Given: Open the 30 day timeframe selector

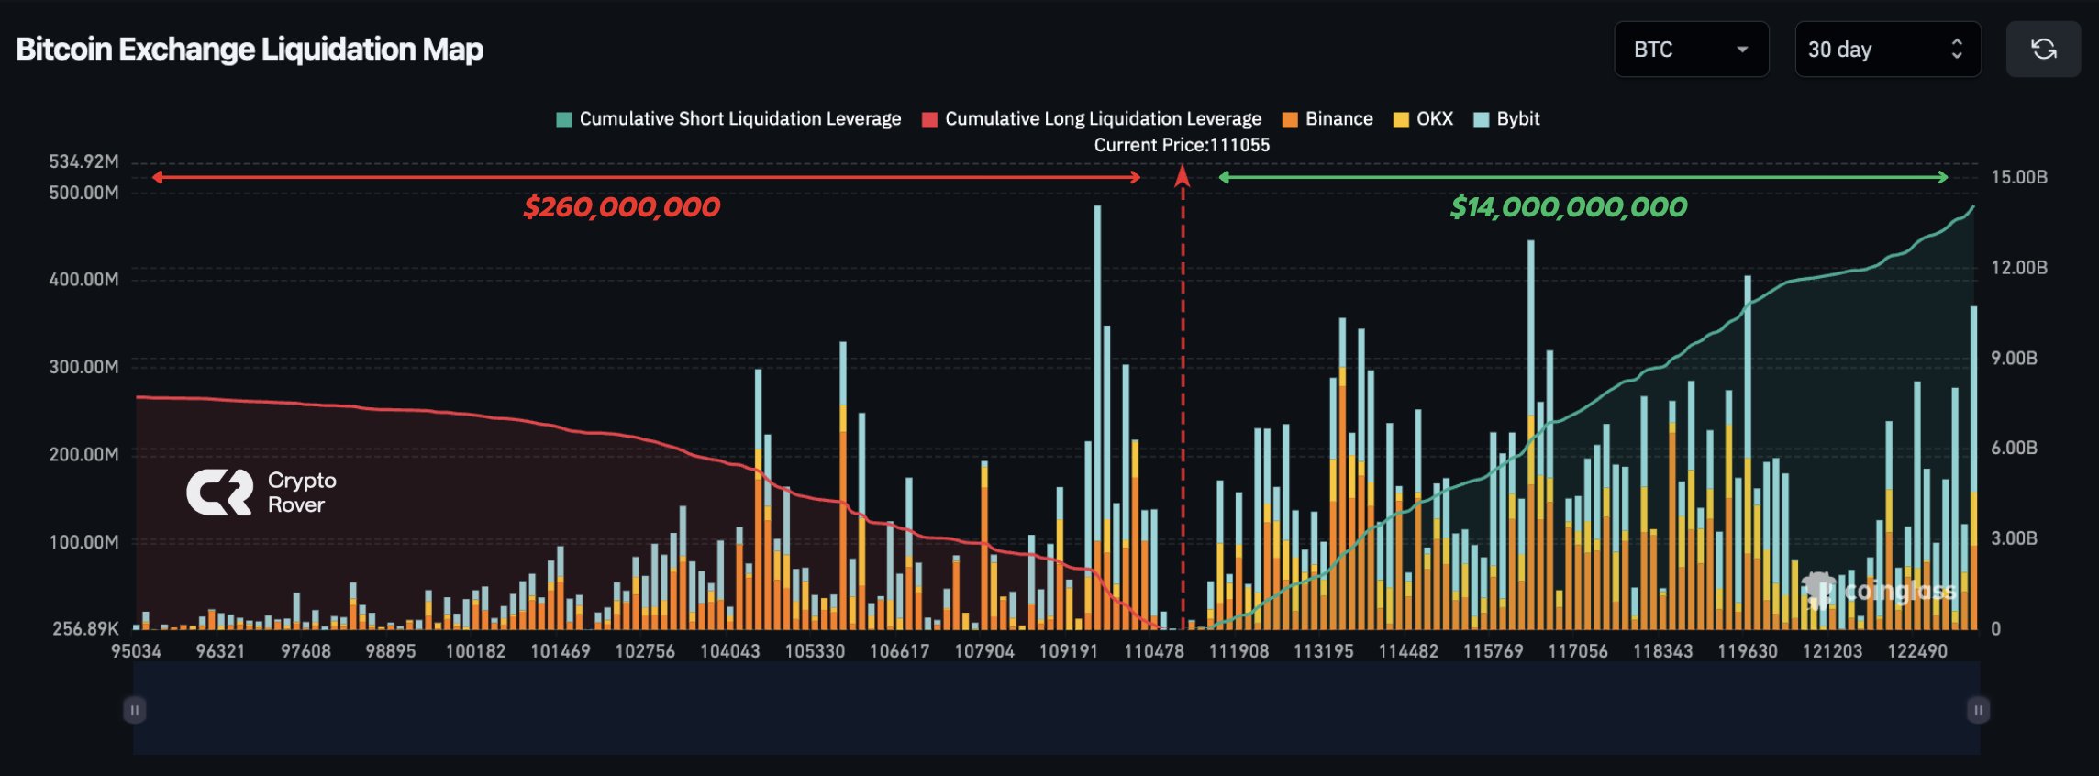Looking at the screenshot, I should click(1886, 50).
